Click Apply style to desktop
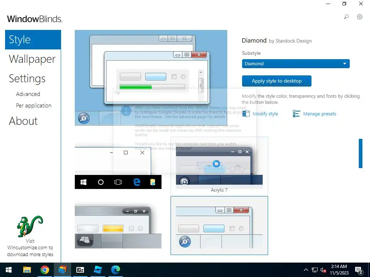The image size is (370, 277). (276, 81)
